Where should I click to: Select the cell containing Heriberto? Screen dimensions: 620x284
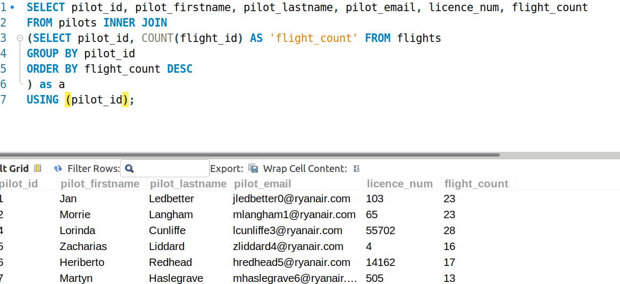(x=81, y=262)
